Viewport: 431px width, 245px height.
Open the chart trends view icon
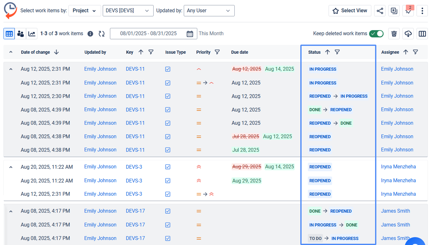31,33
